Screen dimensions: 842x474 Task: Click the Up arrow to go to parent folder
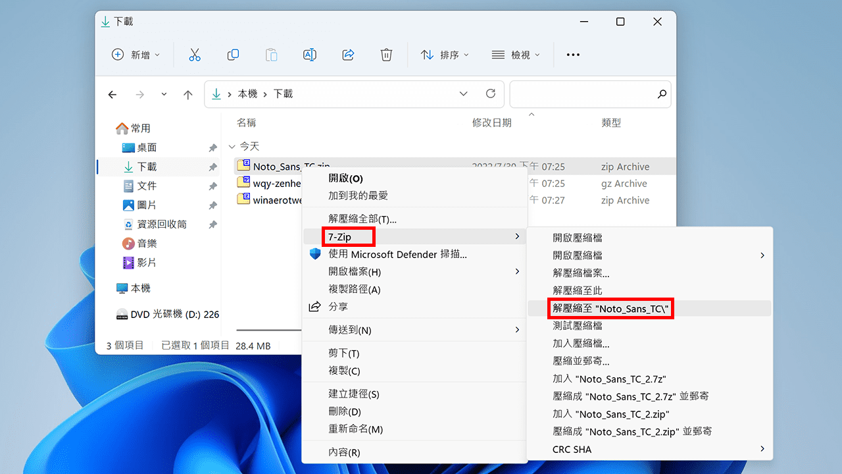187,94
